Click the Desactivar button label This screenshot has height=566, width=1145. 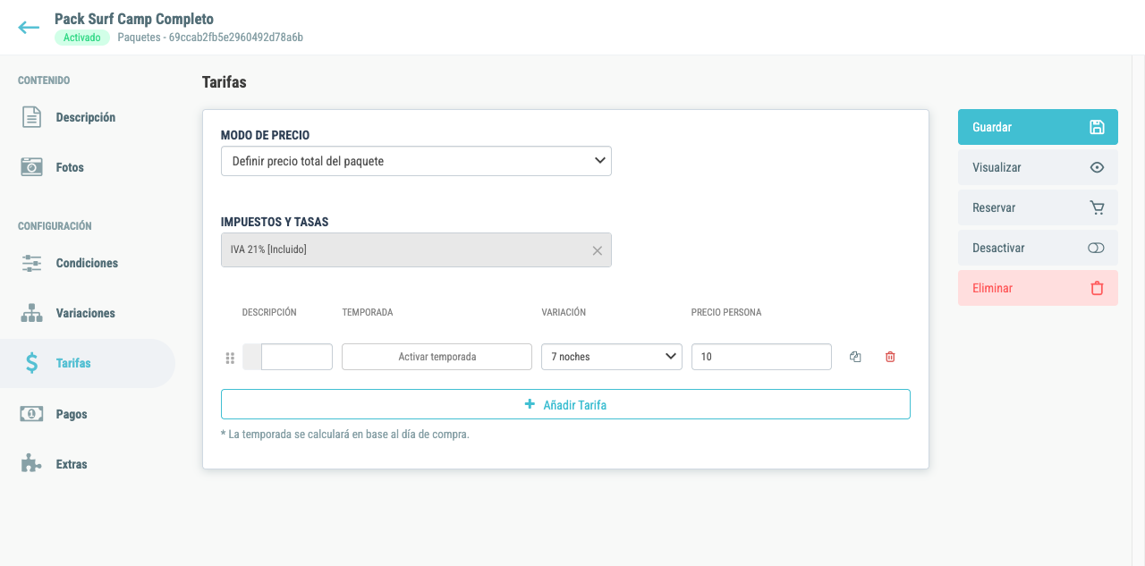coord(998,248)
